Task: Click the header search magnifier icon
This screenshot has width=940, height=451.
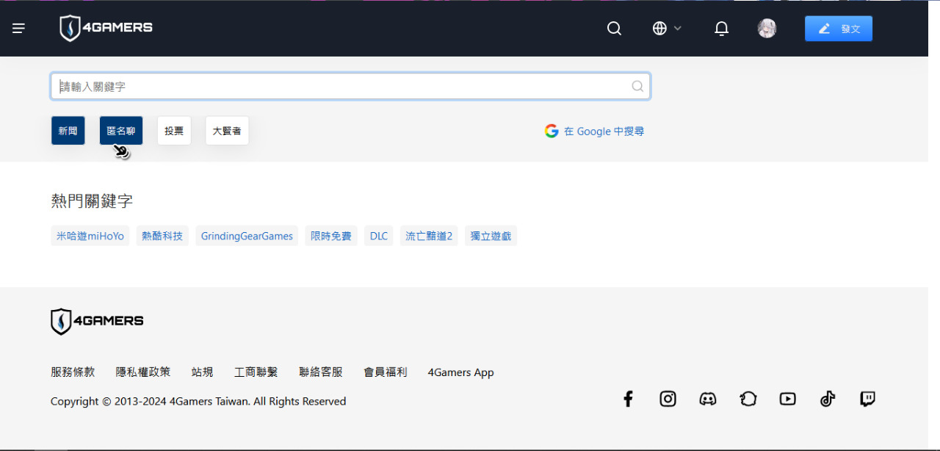Action: click(x=614, y=29)
